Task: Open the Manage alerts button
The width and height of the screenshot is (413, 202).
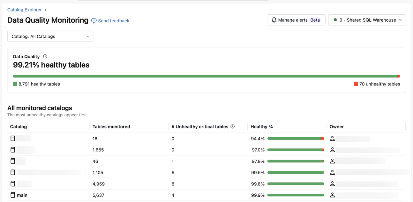Action: pos(296,20)
